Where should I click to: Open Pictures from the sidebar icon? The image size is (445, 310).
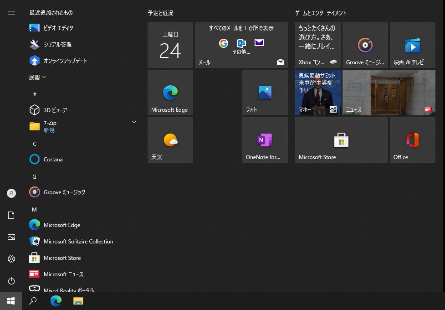(11, 237)
